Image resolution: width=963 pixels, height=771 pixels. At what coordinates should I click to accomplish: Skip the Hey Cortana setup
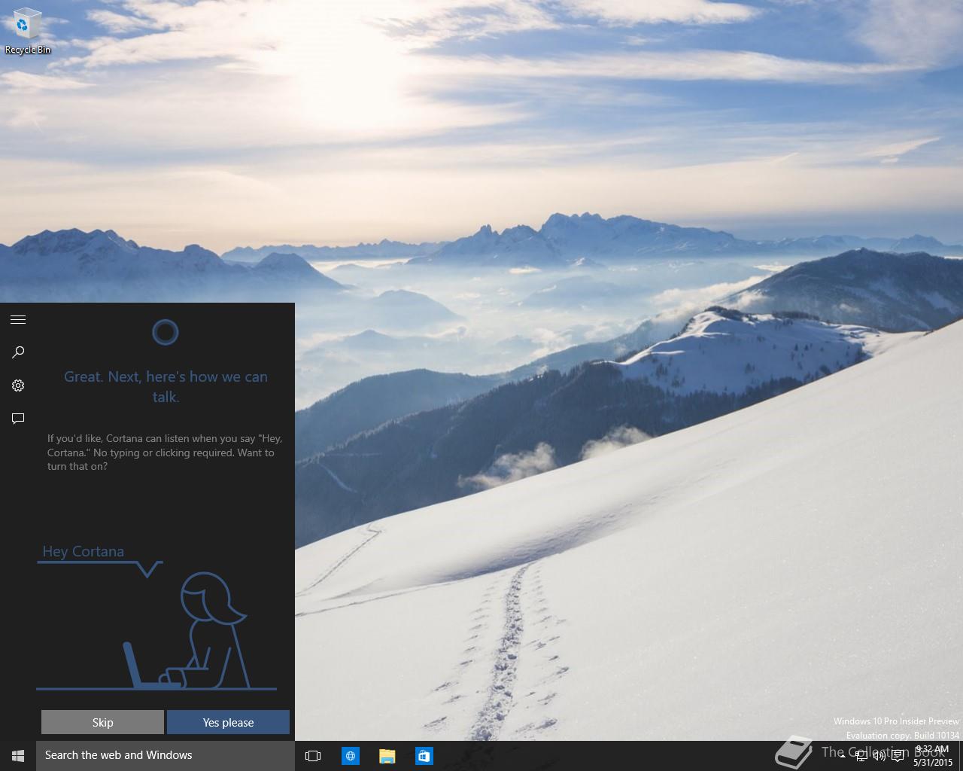(x=102, y=722)
